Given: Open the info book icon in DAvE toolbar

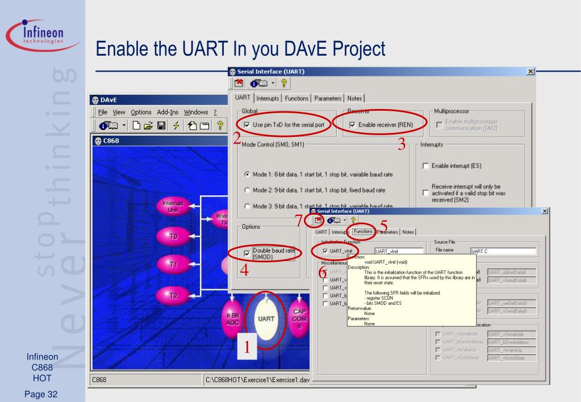Looking at the screenshot, I should (108, 125).
